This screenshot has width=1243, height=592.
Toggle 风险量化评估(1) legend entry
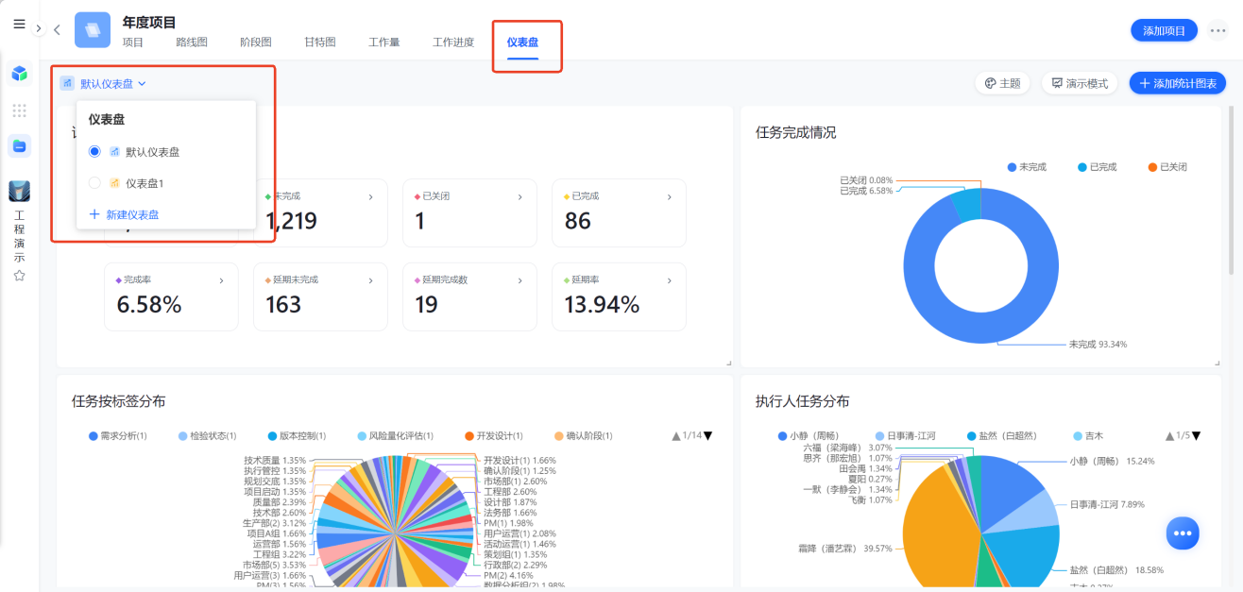395,436
